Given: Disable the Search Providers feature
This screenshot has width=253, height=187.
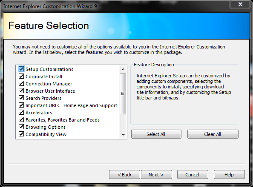Looking at the screenshot, I should pyautogui.click(x=21, y=98).
